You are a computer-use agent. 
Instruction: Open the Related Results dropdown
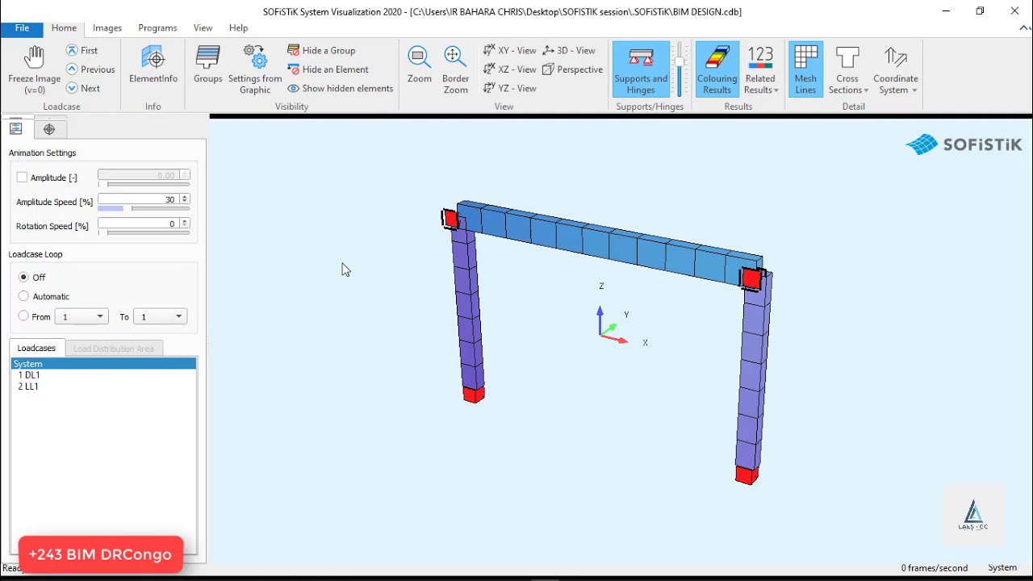(x=760, y=70)
